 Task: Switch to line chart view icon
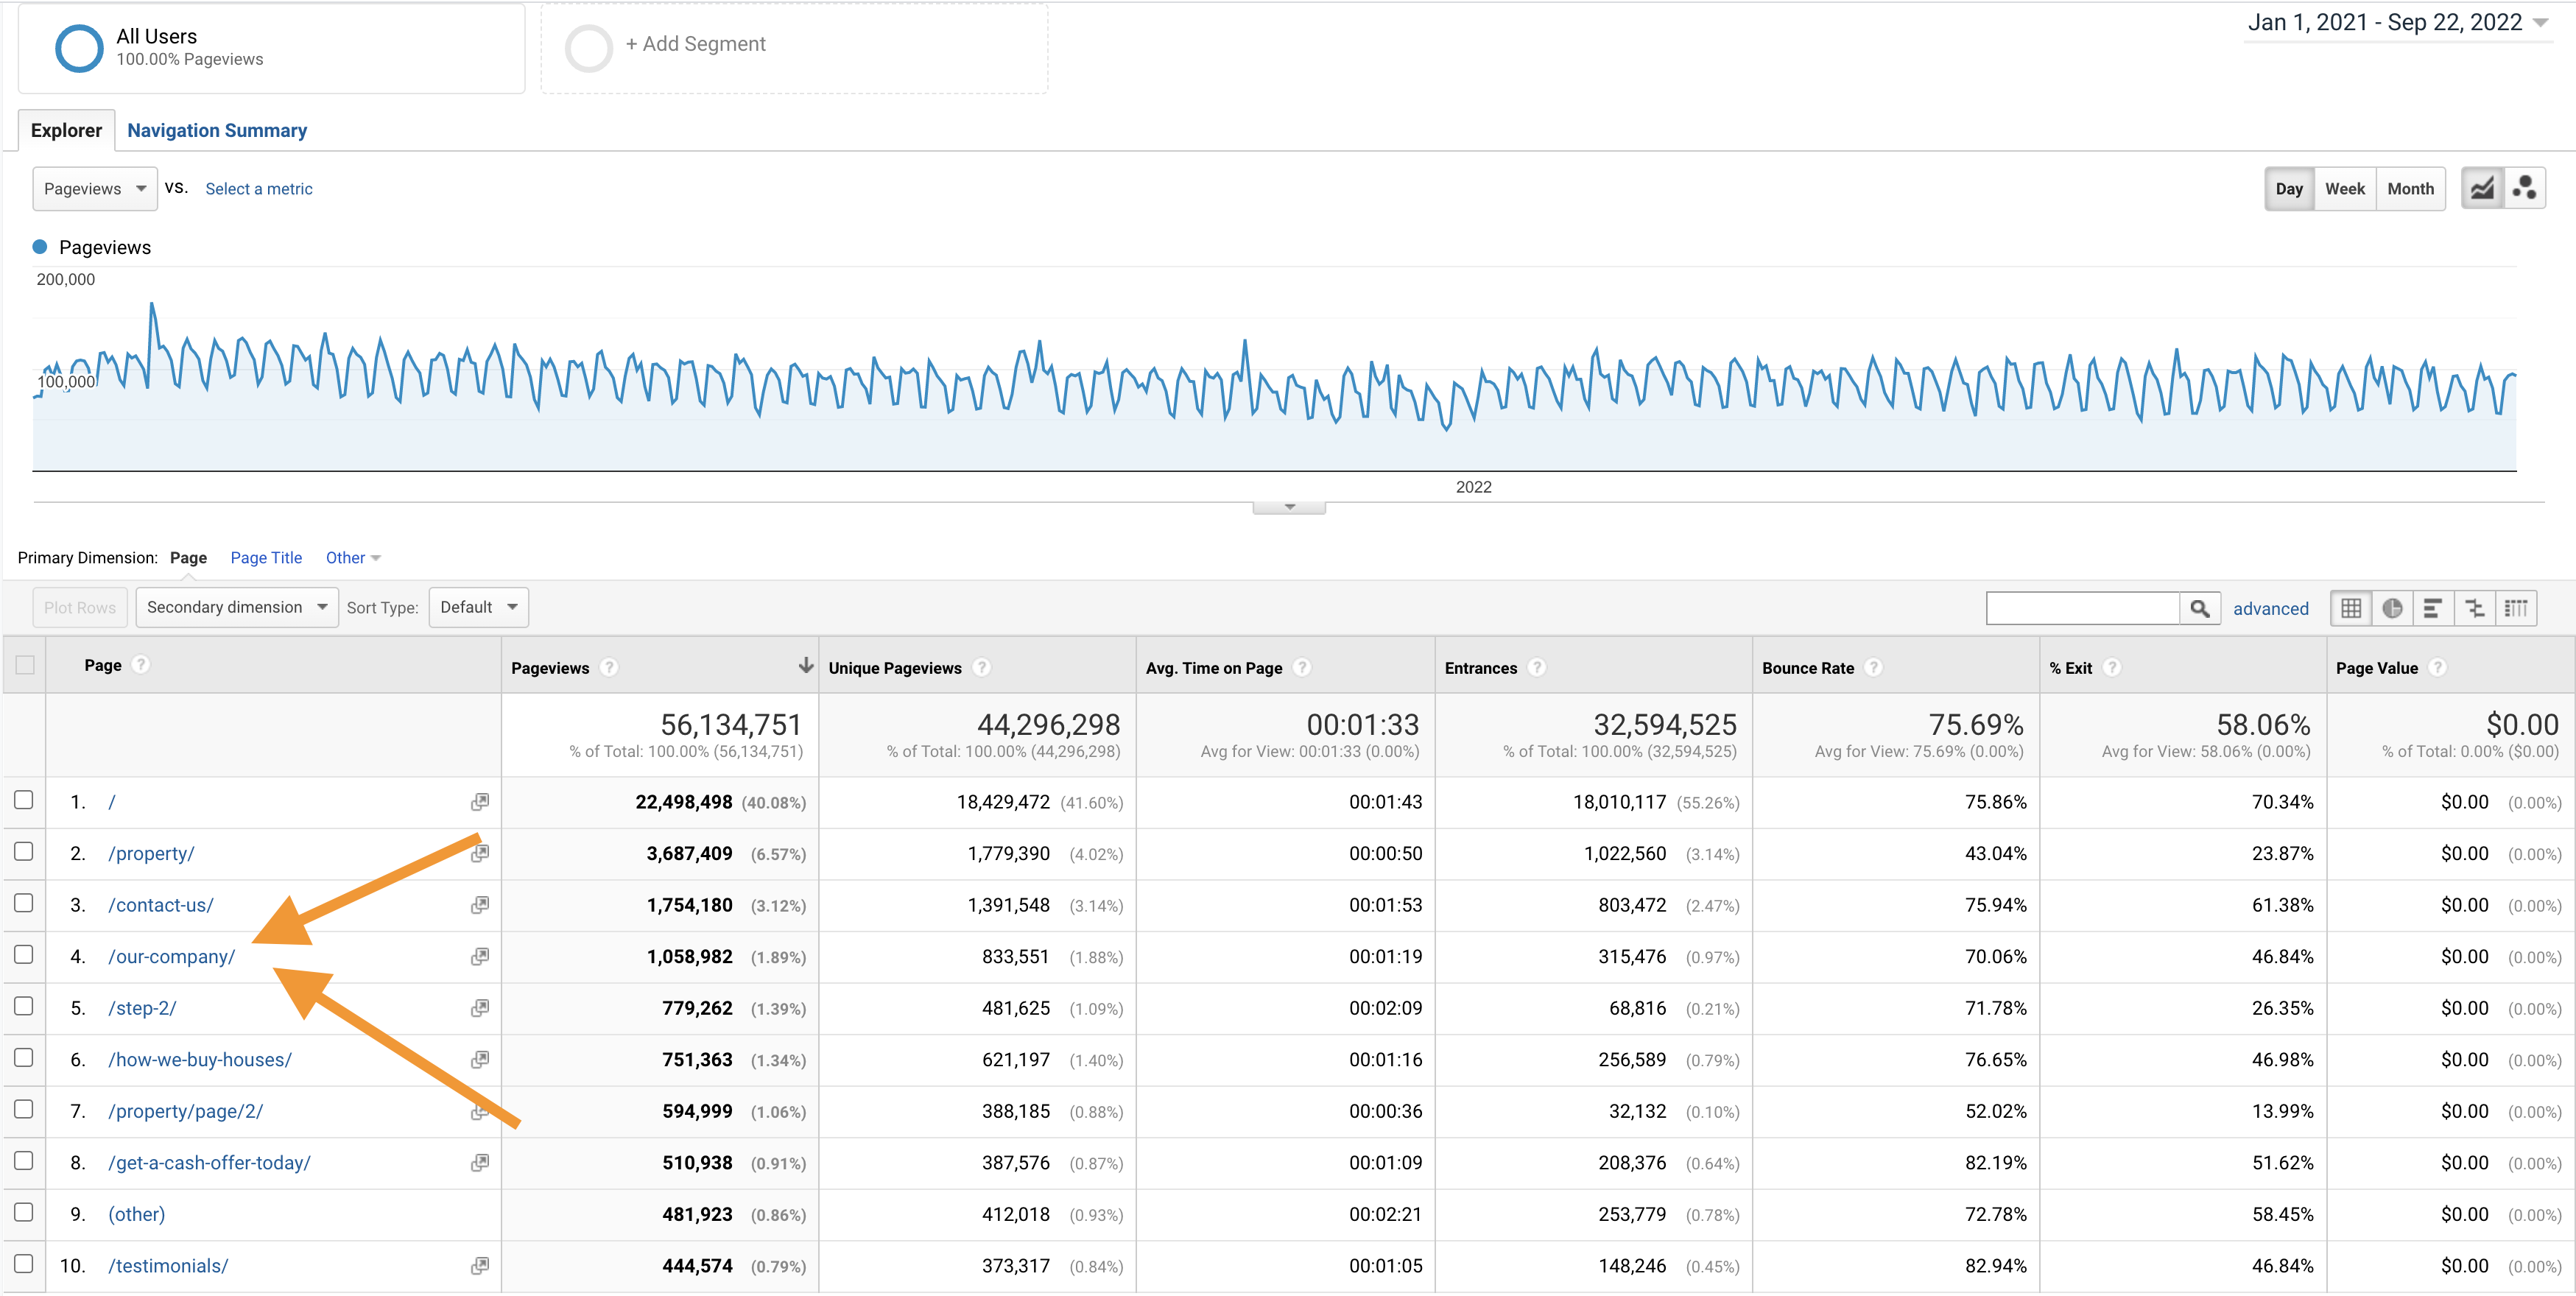coord(2481,188)
